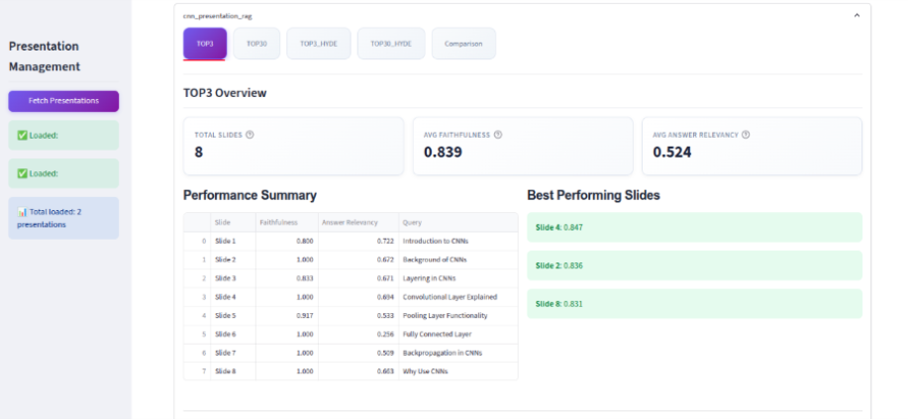Open the TOP30 tab

(x=256, y=44)
